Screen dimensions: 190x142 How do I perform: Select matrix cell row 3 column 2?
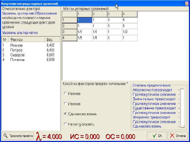coord(99,32)
